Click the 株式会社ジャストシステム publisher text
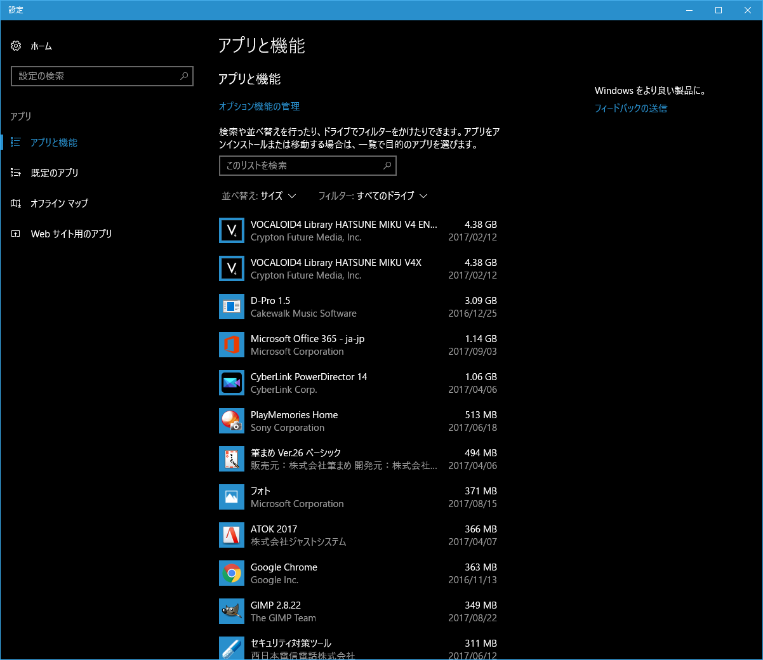 [x=298, y=542]
